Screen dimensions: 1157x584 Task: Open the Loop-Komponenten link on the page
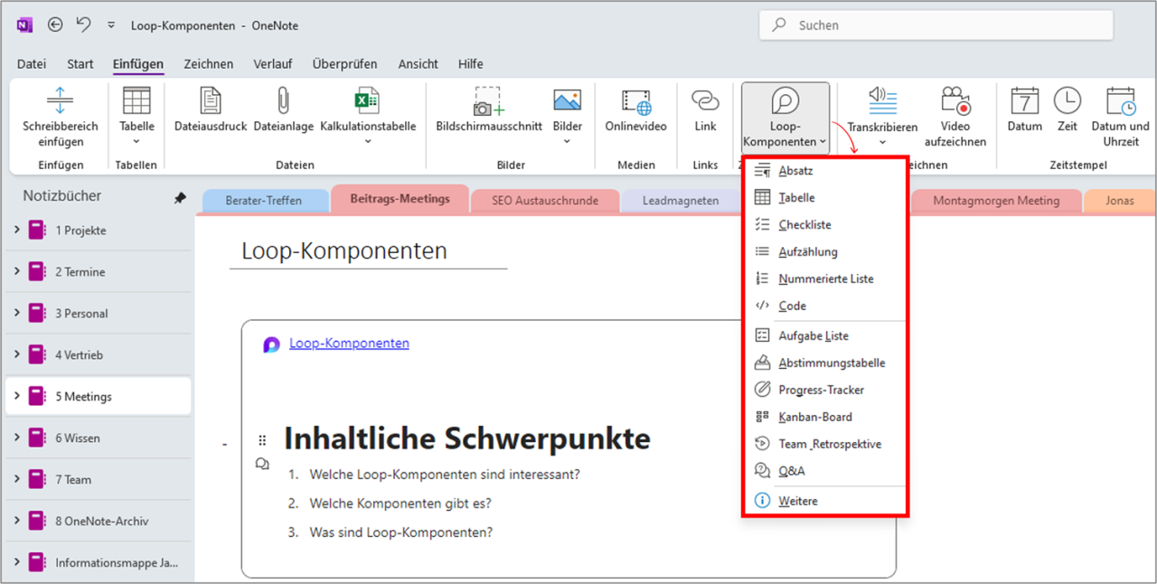[x=349, y=343]
